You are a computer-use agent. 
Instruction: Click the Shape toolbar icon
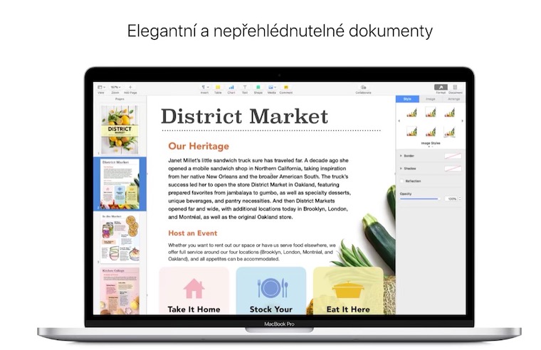pos(258,87)
